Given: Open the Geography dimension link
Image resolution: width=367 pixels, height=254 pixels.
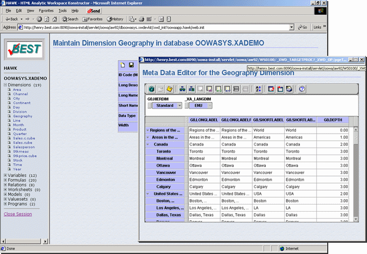Looking at the screenshot, I should coord(23,116).
